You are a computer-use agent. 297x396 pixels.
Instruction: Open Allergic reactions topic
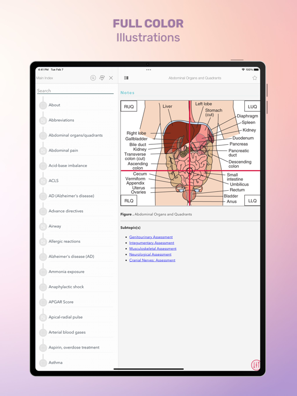pyautogui.click(x=64, y=241)
